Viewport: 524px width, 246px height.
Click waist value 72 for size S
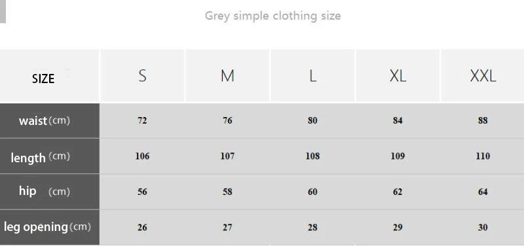pos(142,120)
